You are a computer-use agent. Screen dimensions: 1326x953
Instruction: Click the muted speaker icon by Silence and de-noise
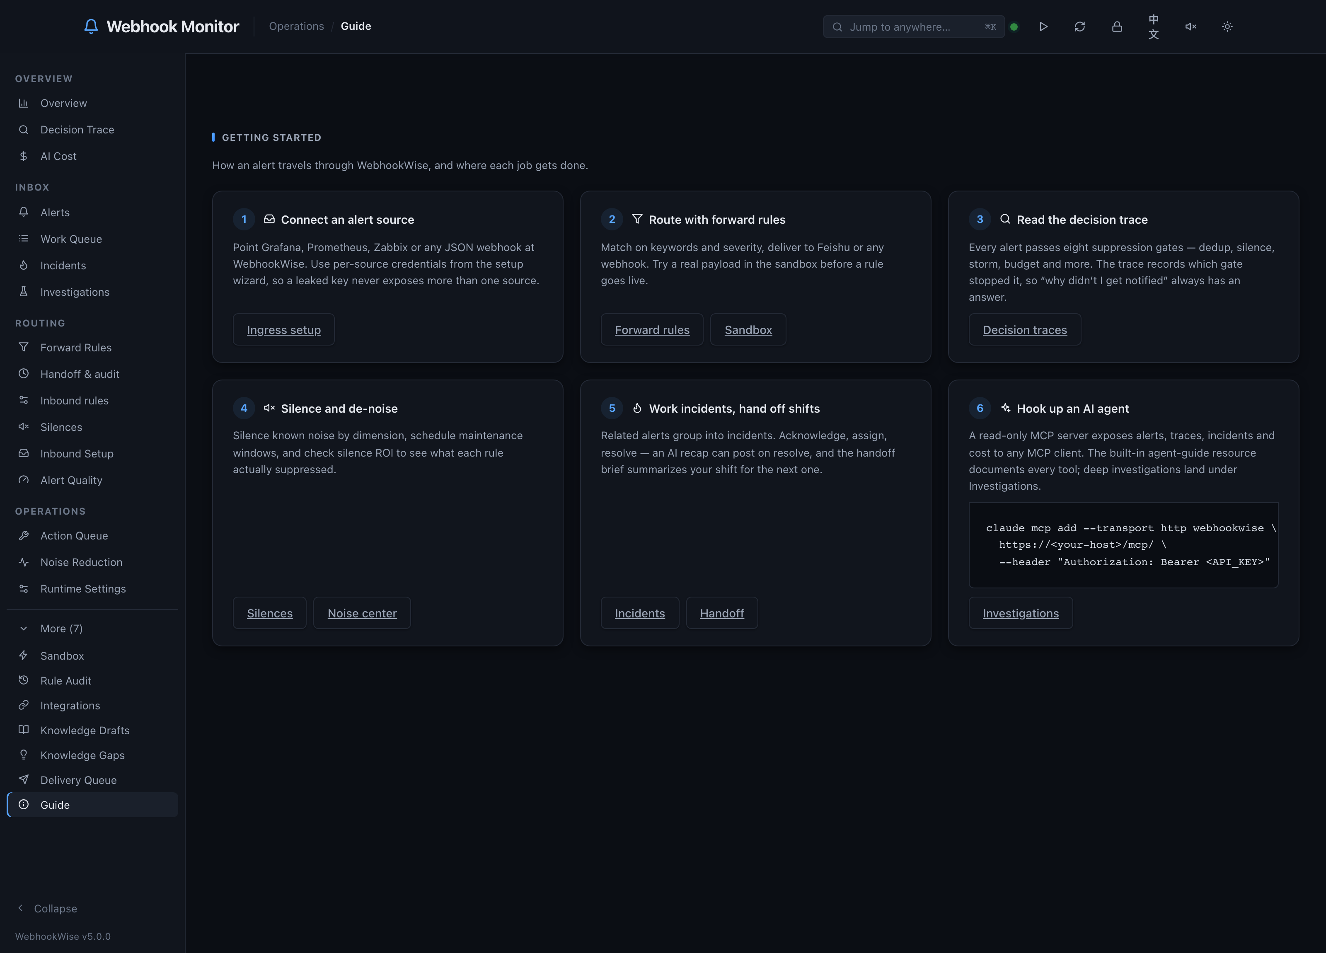[x=269, y=408]
